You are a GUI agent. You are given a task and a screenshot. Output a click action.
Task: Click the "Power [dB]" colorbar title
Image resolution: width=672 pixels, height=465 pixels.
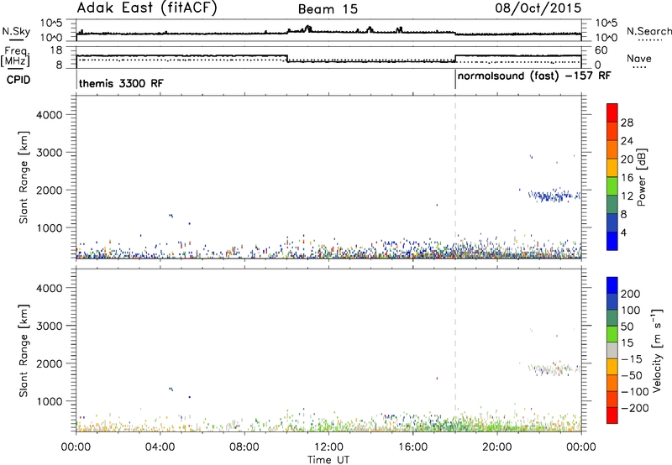pyautogui.click(x=642, y=177)
